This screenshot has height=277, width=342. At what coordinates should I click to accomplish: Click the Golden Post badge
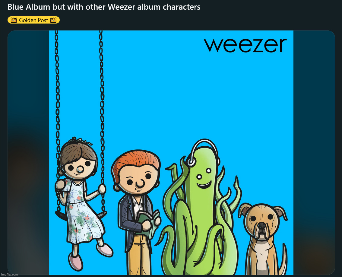pyautogui.click(x=33, y=20)
